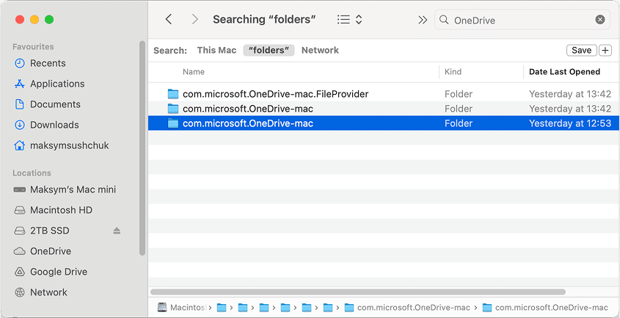Click folder icon of the highlighted row
The image size is (620, 318).
click(x=173, y=123)
